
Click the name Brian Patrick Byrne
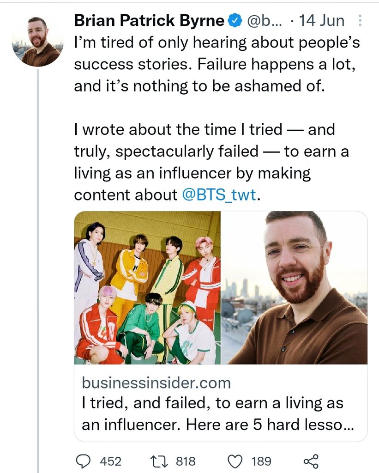149,21
